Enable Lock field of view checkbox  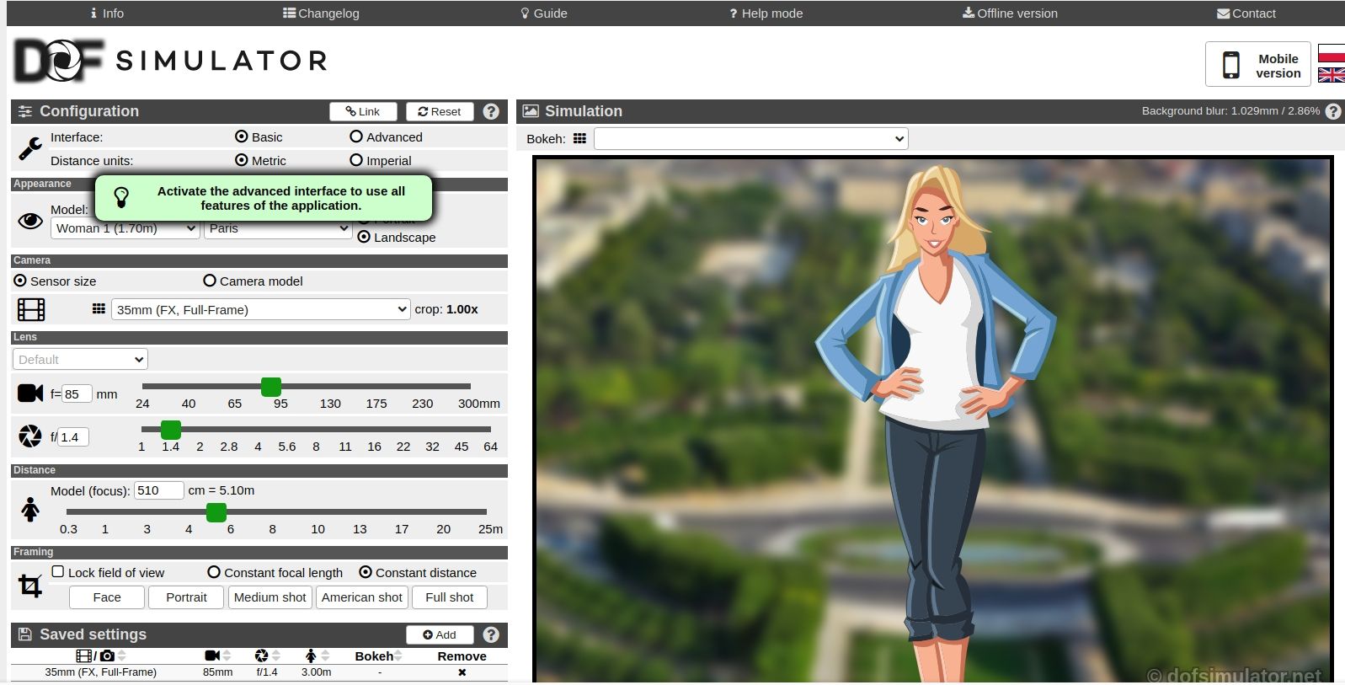(x=58, y=572)
